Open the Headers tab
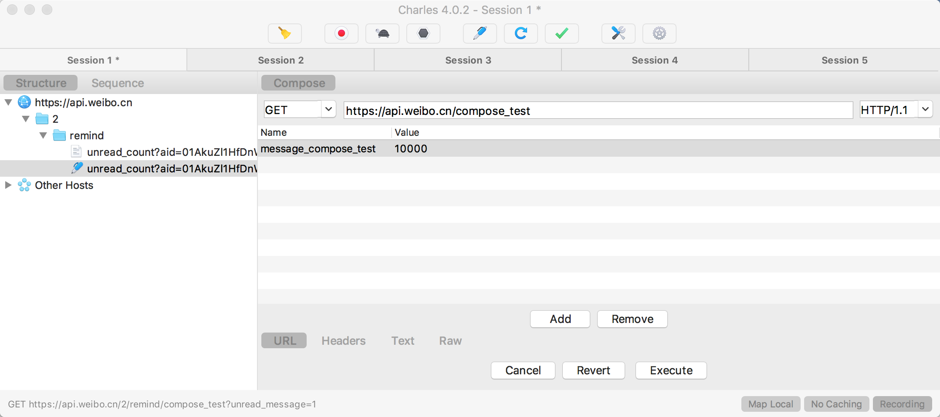 pos(344,340)
